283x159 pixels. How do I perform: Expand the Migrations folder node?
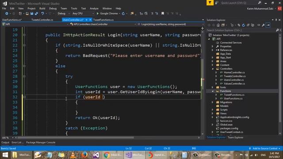coord(213,102)
